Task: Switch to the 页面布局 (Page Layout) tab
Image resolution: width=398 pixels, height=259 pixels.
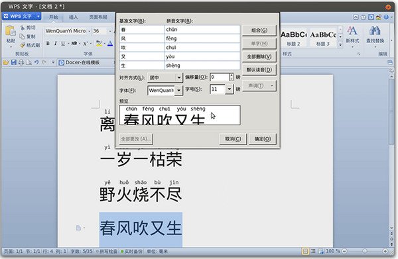Action: coord(98,17)
